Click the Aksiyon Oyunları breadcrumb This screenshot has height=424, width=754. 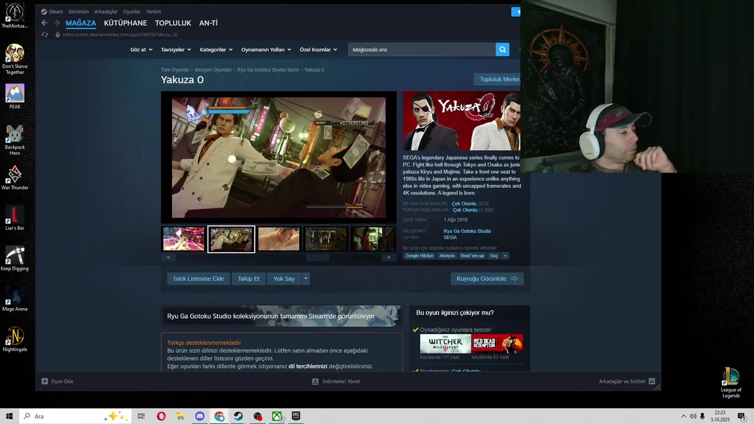click(213, 69)
